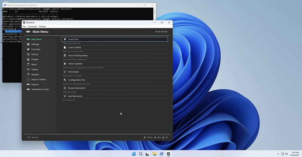Select Show Desktop Menu entry

click(78, 55)
